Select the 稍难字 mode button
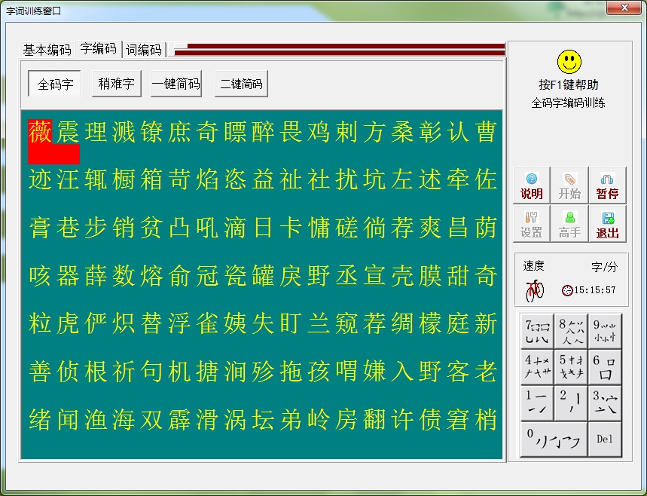Viewport: 647px width, 496px height. 117,84
